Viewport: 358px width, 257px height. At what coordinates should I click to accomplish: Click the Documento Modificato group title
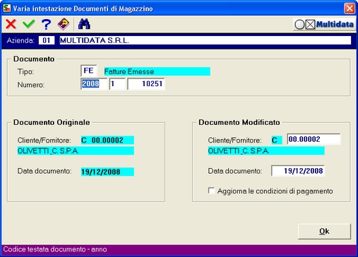[239, 122]
